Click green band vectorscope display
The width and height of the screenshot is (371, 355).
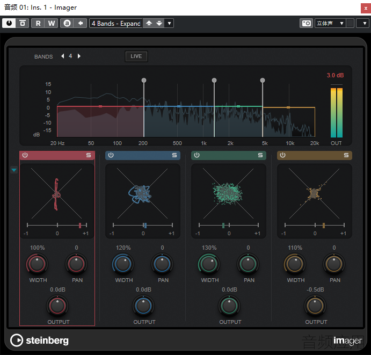(229, 193)
